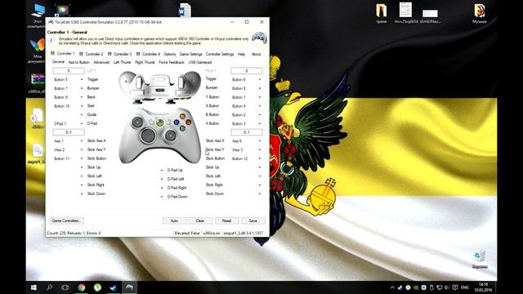
Task: Expand the D-Pad Up mapping dropdown
Action: click(x=162, y=171)
